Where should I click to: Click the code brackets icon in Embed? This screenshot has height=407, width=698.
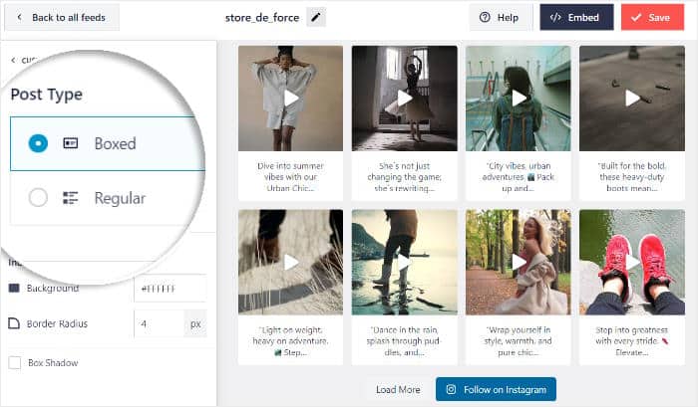[x=555, y=17]
